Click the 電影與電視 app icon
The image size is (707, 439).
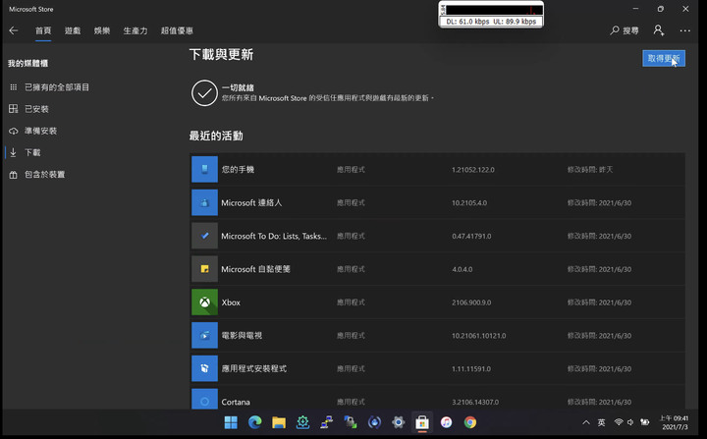coord(204,335)
